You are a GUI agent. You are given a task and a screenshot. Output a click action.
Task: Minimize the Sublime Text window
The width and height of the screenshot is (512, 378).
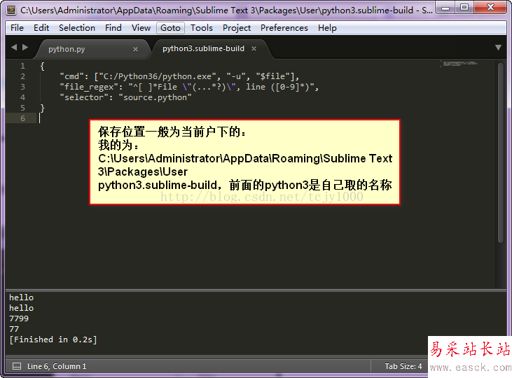(445, 8)
